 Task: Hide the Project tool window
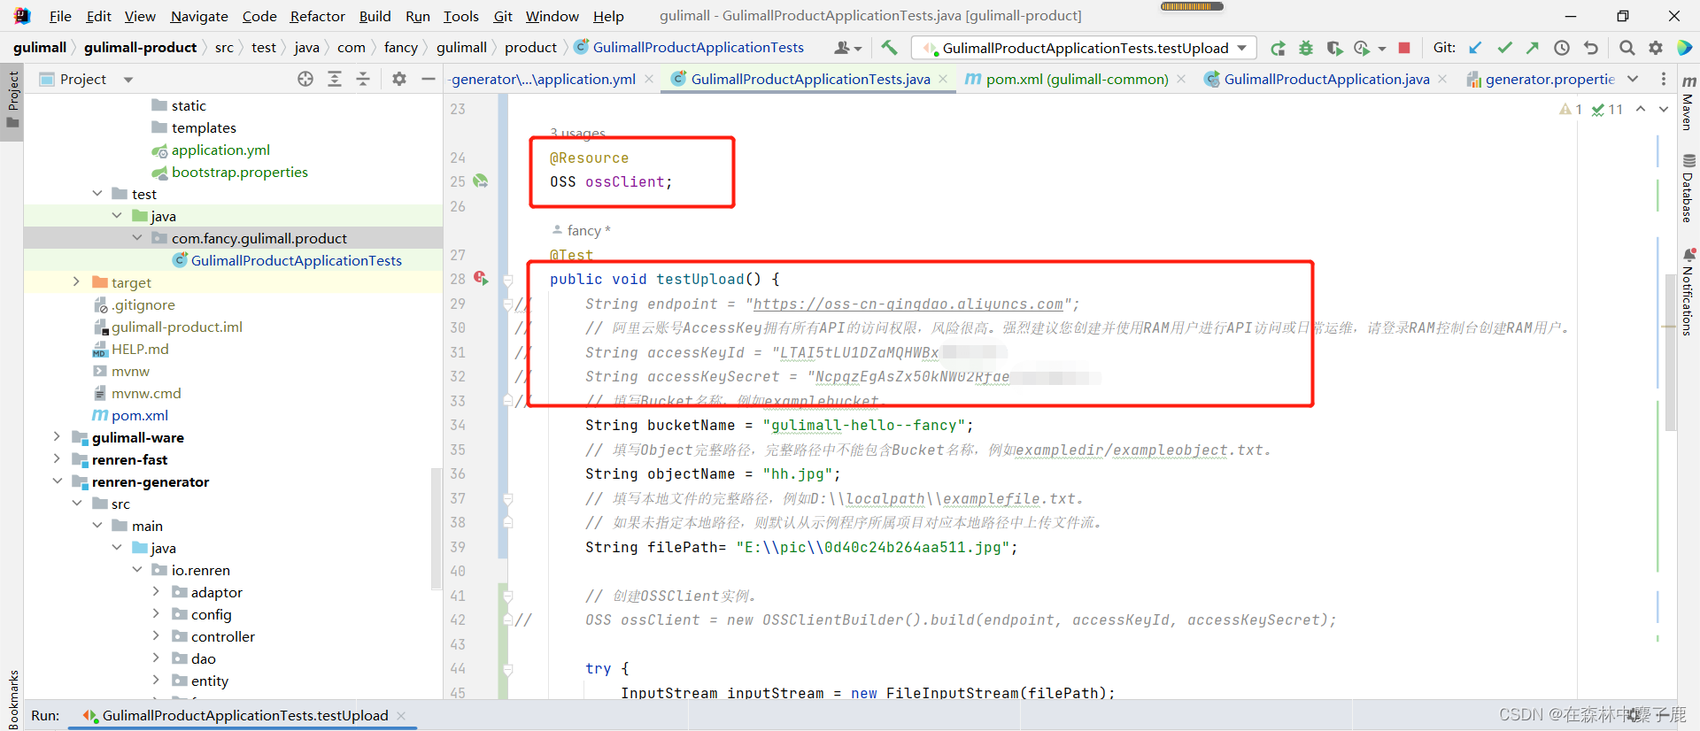[429, 79]
